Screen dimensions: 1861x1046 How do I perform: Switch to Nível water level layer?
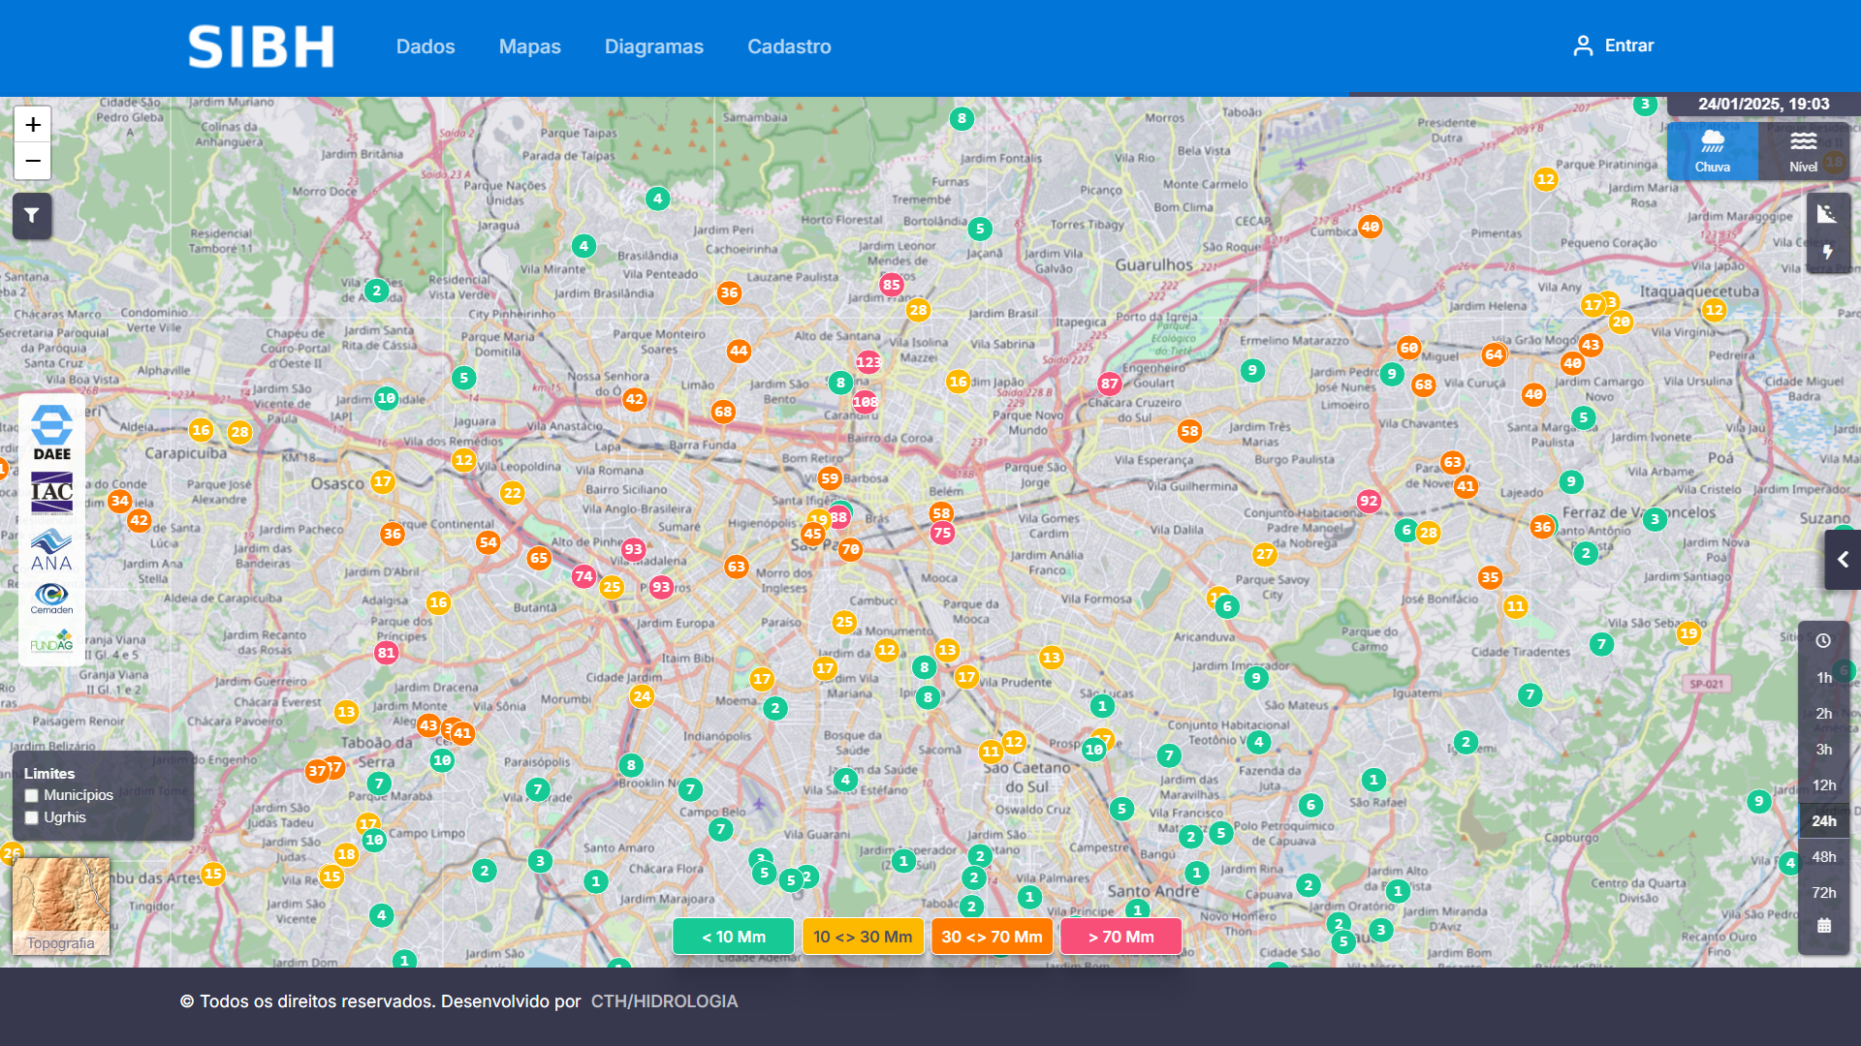click(1803, 151)
